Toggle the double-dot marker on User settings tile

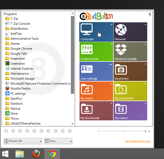(x=111, y=65)
